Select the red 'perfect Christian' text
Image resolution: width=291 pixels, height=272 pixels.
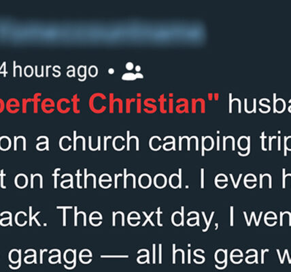109,103
